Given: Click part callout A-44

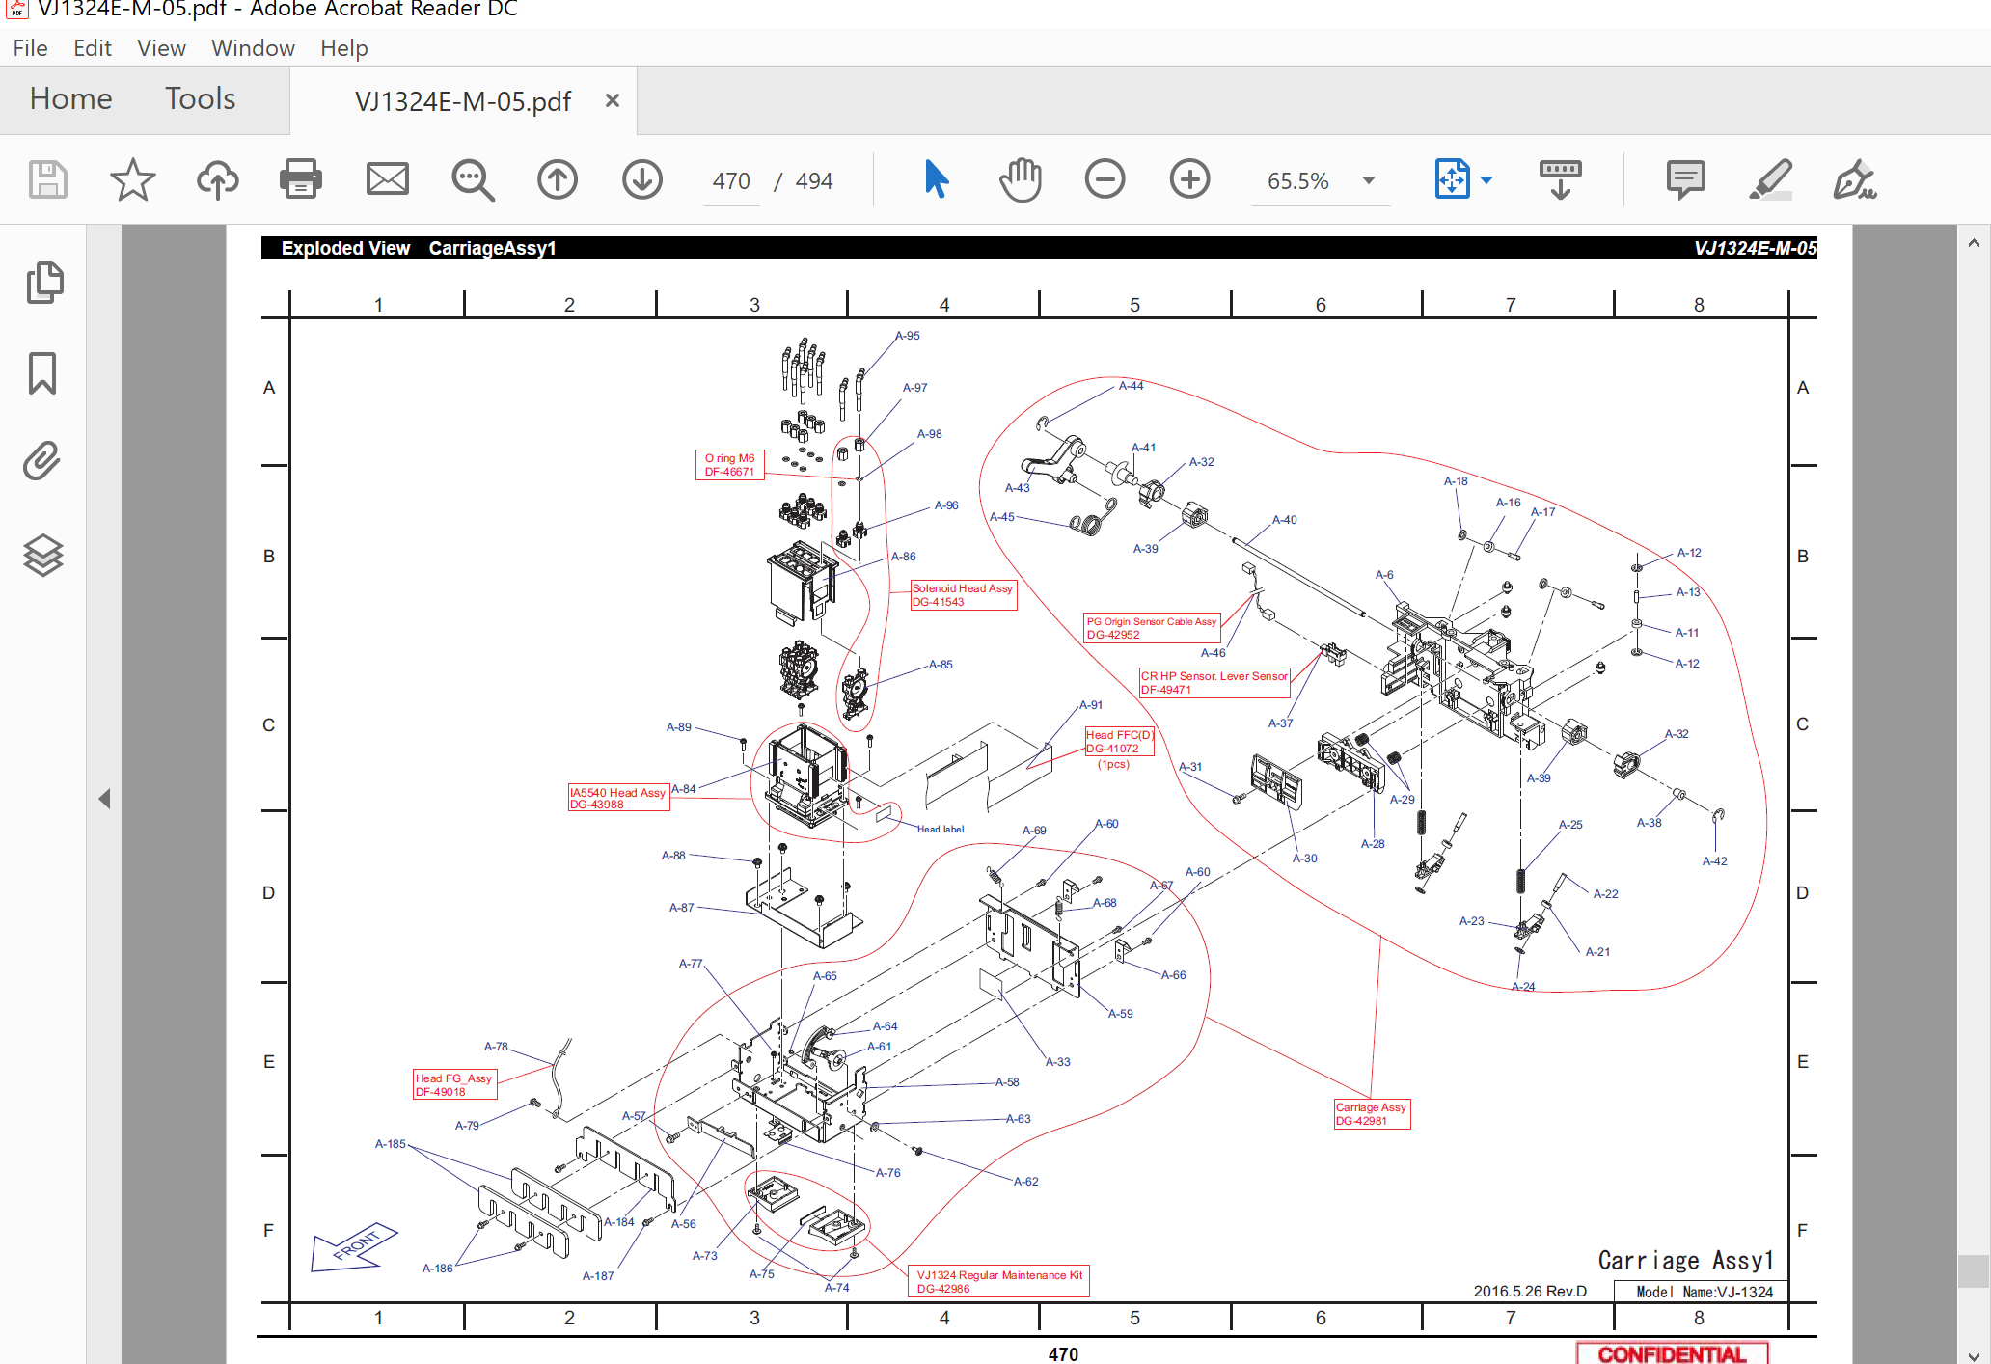Looking at the screenshot, I should pyautogui.click(x=1131, y=386).
